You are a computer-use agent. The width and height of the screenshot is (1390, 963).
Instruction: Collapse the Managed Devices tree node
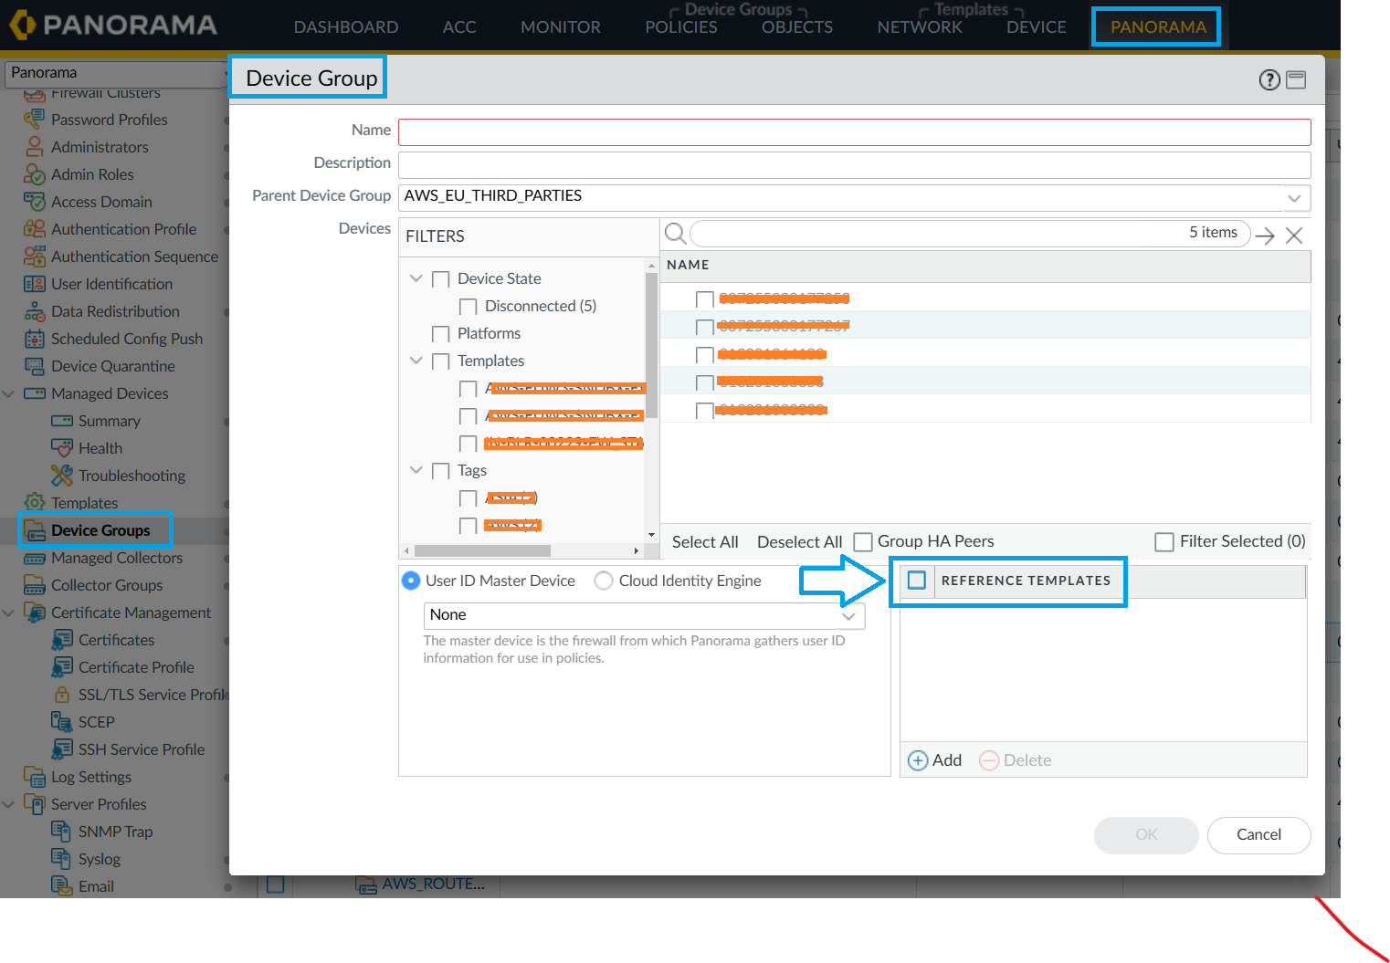(9, 393)
